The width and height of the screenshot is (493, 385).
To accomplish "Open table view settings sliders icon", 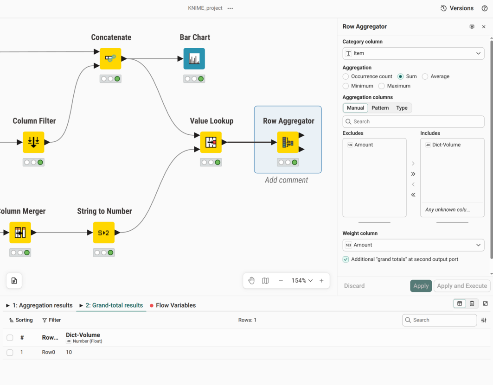I will [x=484, y=320].
